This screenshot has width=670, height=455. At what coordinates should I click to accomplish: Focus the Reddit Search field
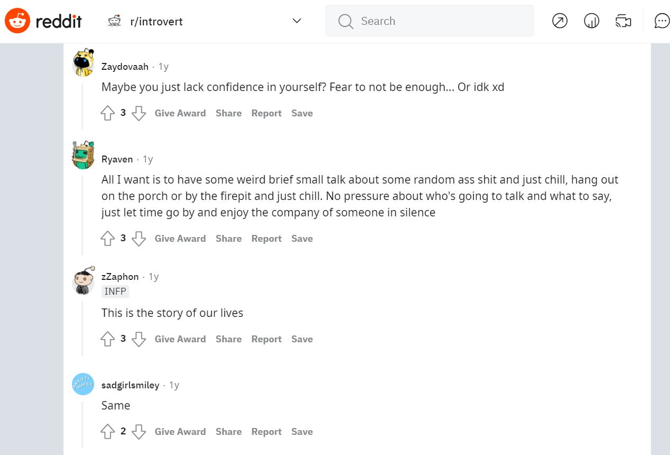click(429, 21)
